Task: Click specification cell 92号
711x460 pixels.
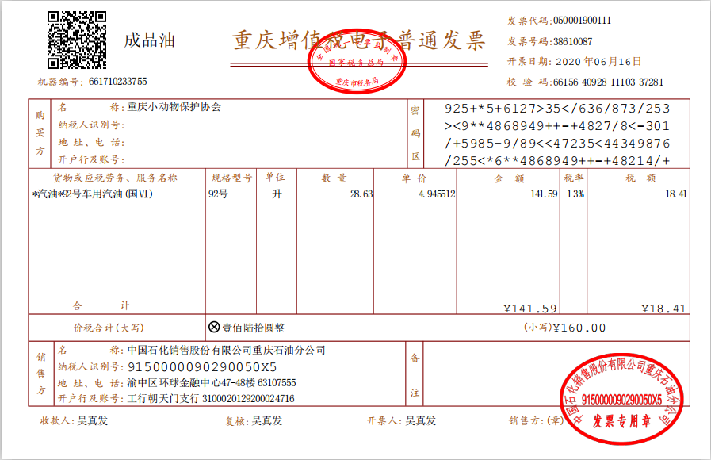Action: coord(218,194)
